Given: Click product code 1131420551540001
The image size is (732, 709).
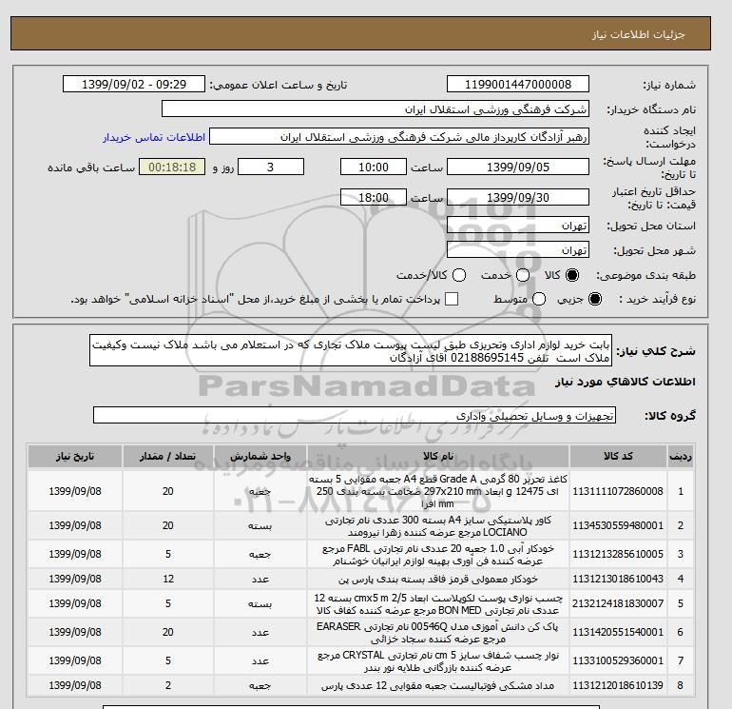Looking at the screenshot, I should 618,632.
